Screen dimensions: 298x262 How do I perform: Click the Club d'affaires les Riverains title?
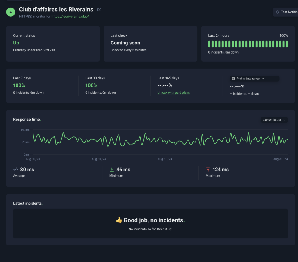tap(56, 10)
